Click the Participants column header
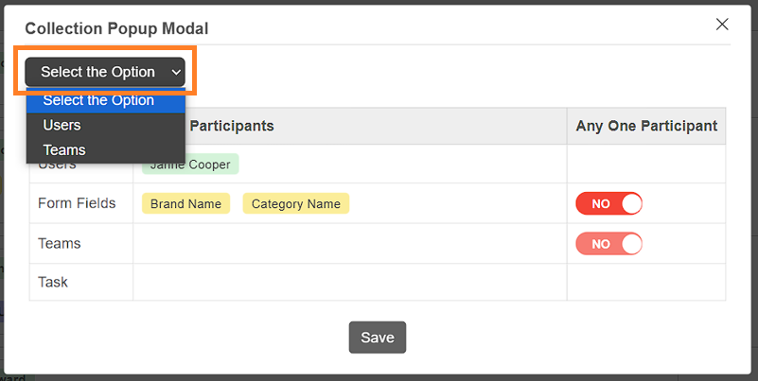The width and height of the screenshot is (758, 381). pyautogui.click(x=233, y=126)
